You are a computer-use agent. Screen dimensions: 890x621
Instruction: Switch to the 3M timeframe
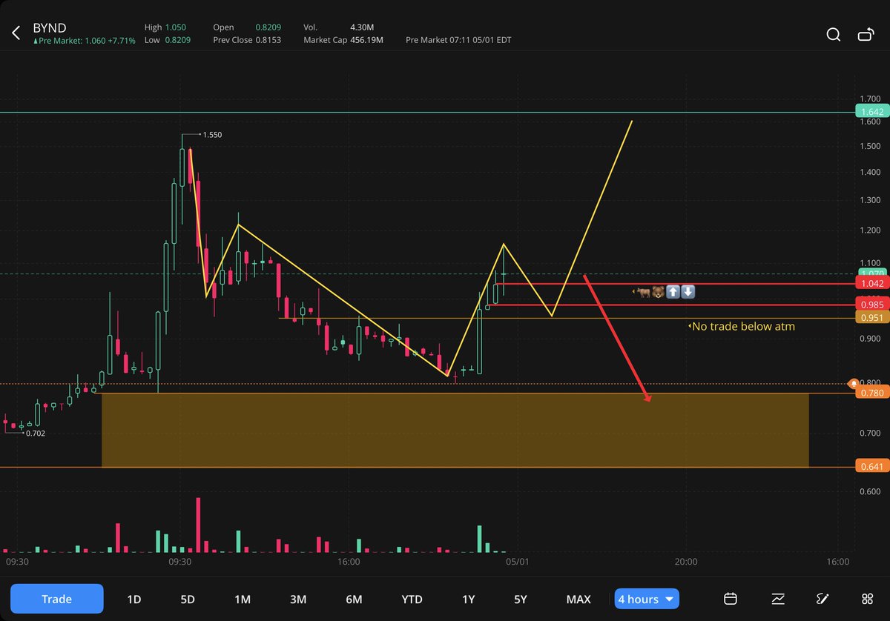[x=298, y=599]
